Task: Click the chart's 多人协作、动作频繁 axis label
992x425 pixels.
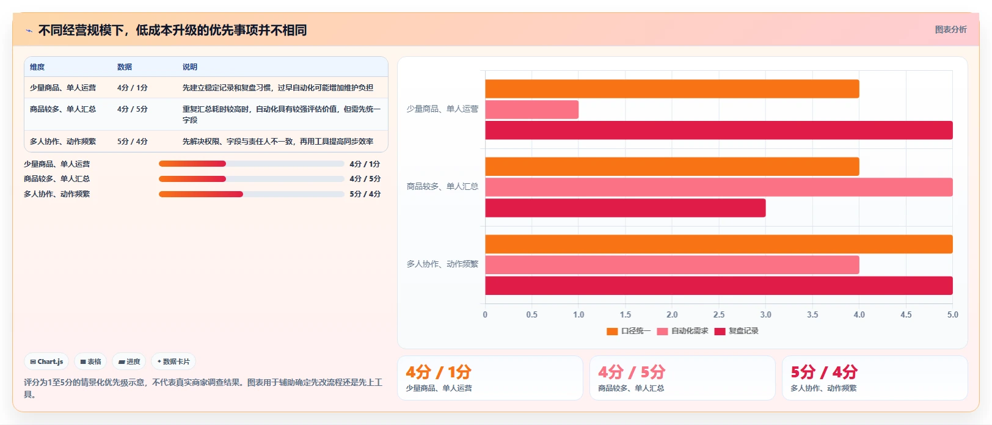Action: point(442,264)
